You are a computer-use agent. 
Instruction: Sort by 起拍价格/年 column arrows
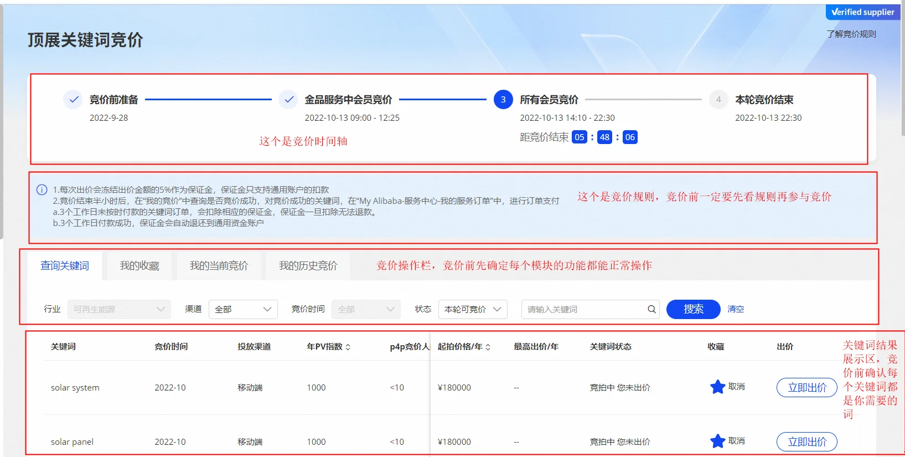pyautogui.click(x=488, y=347)
